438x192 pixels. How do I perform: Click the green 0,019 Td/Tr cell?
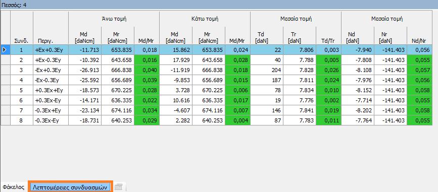click(x=328, y=110)
